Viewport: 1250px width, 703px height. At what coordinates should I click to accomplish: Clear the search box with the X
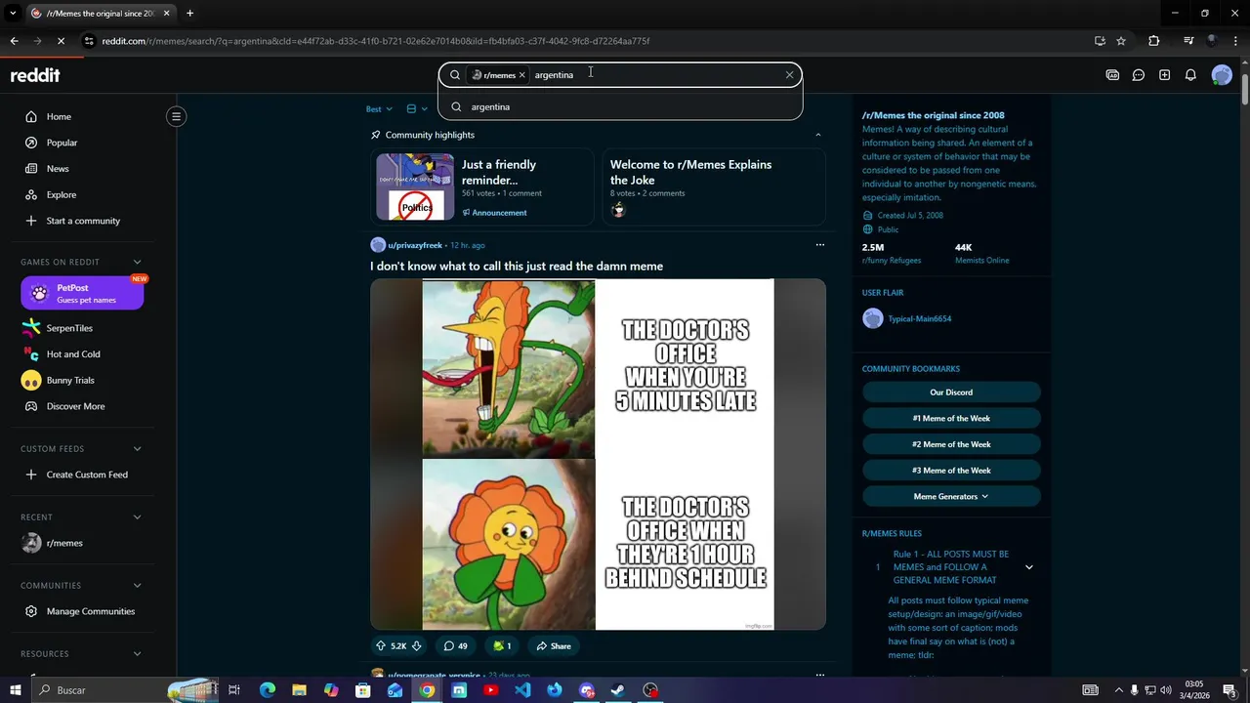[790, 75]
